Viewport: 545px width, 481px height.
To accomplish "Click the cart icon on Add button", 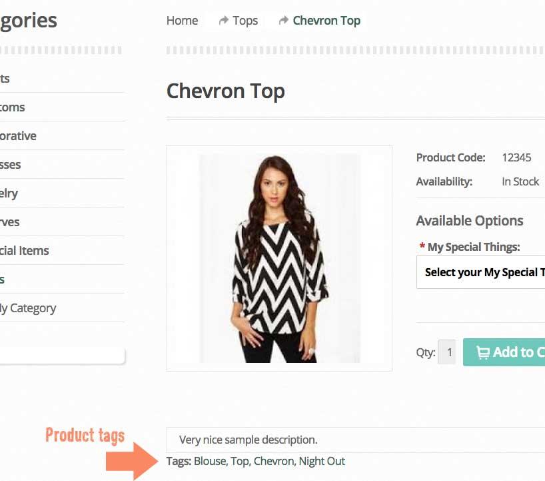I will [x=482, y=352].
